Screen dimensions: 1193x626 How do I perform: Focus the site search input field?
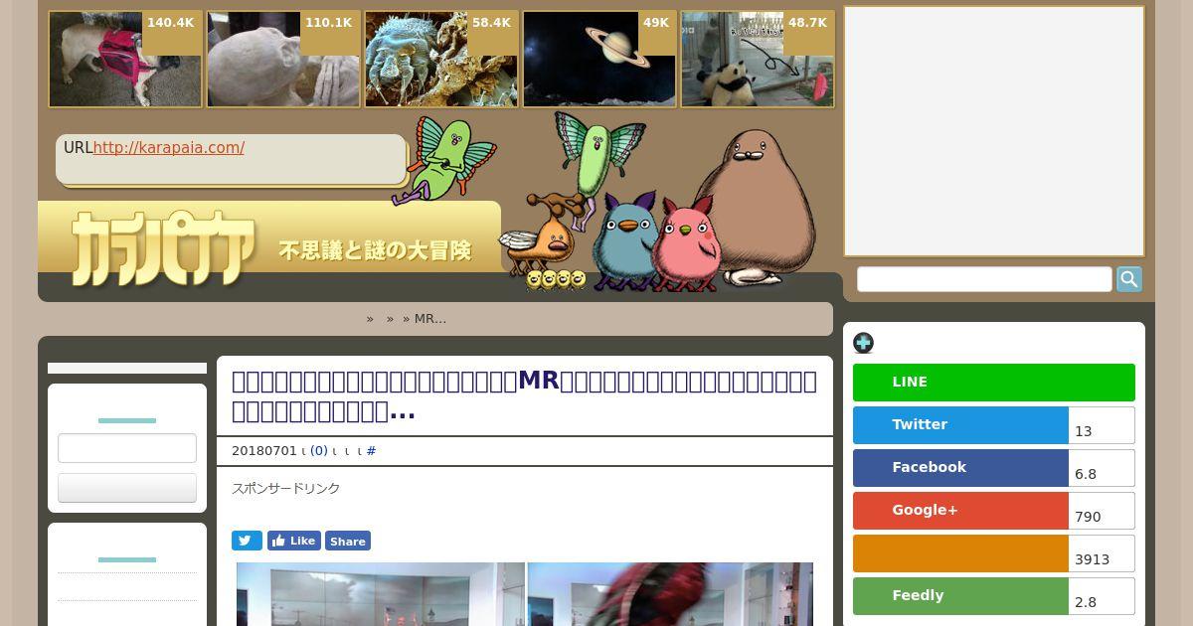click(984, 279)
